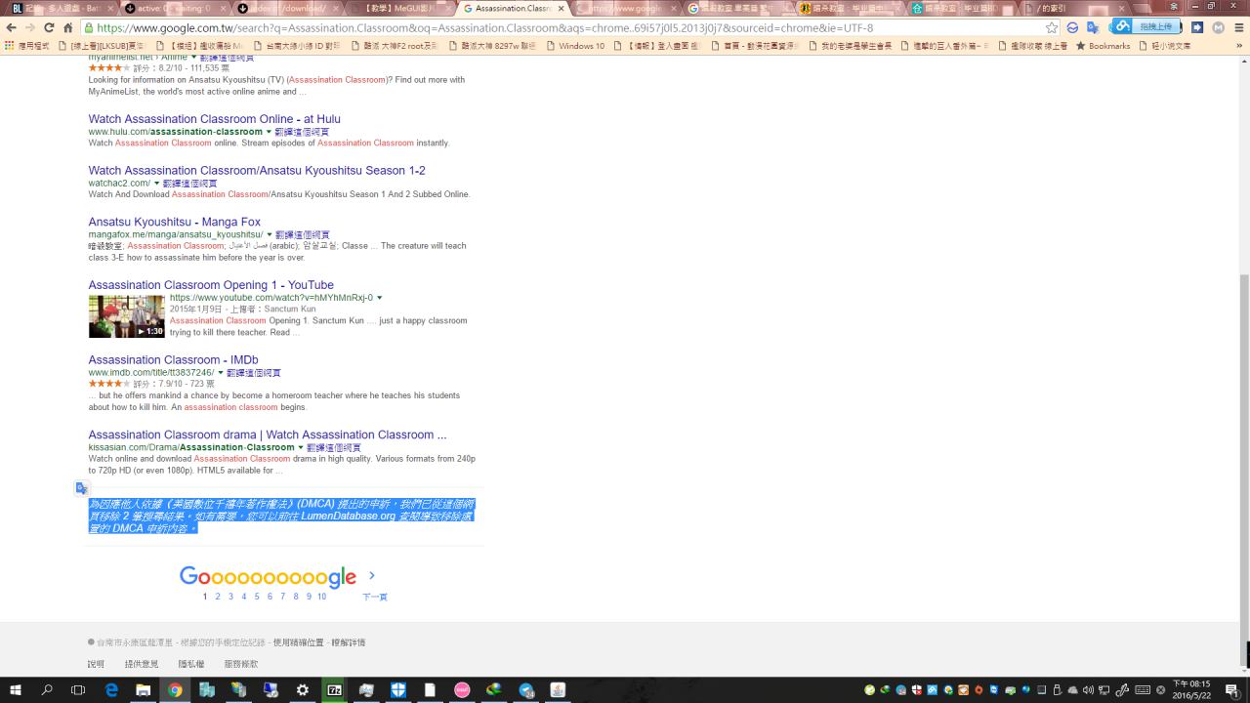Click the 拖拽上傳 upload button

click(x=1146, y=26)
